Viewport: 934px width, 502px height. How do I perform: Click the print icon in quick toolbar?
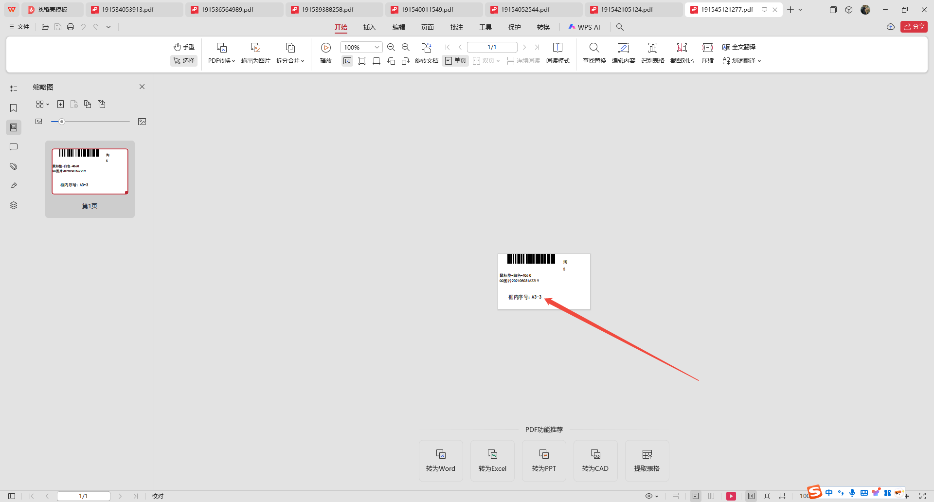[71, 27]
